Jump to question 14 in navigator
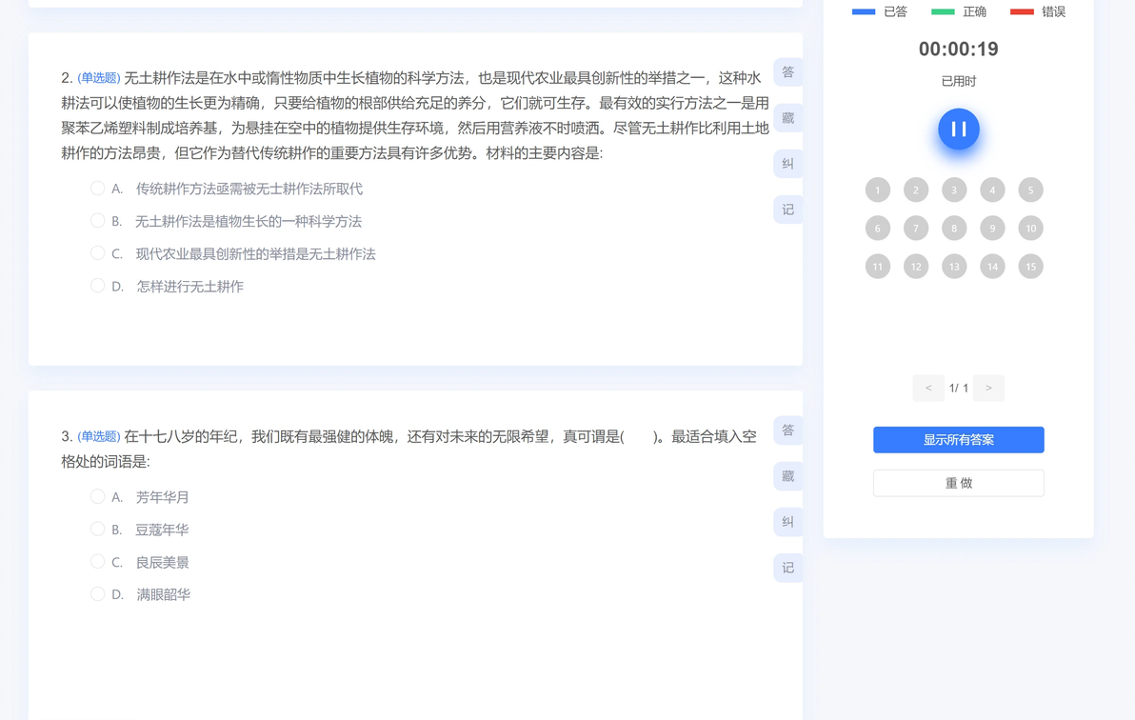Image resolution: width=1135 pixels, height=720 pixels. (x=992, y=267)
